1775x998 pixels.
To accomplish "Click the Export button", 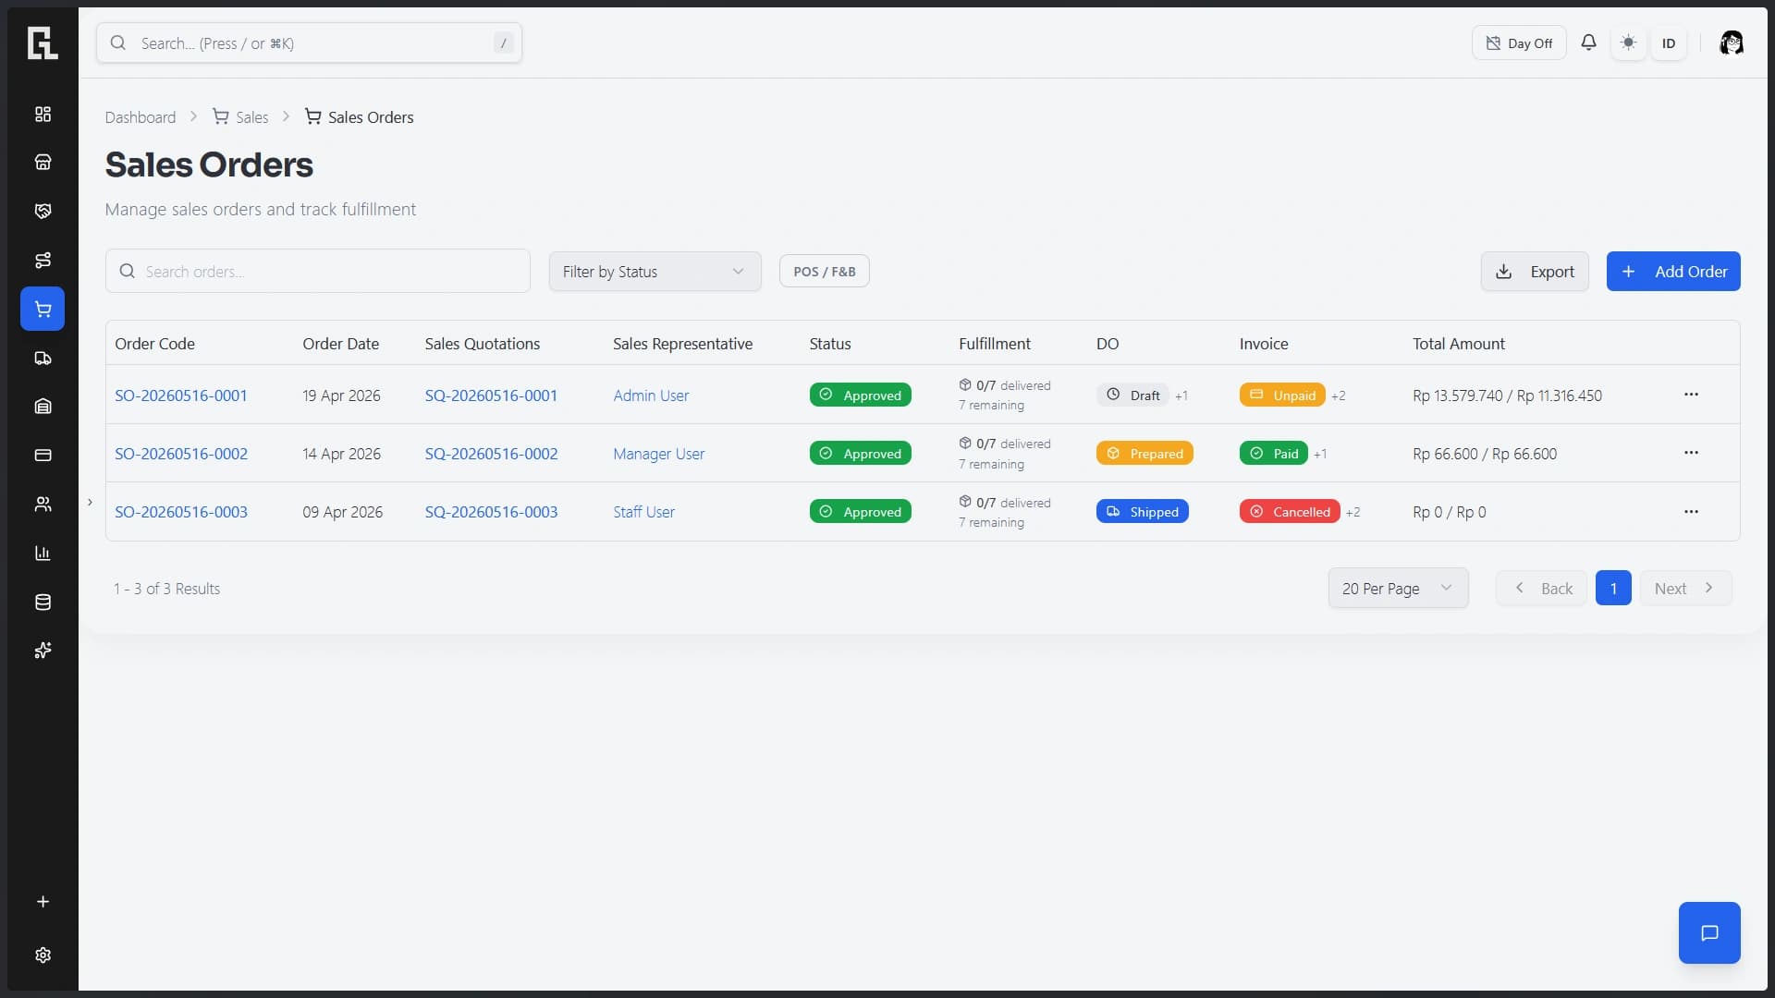I will click(1535, 271).
